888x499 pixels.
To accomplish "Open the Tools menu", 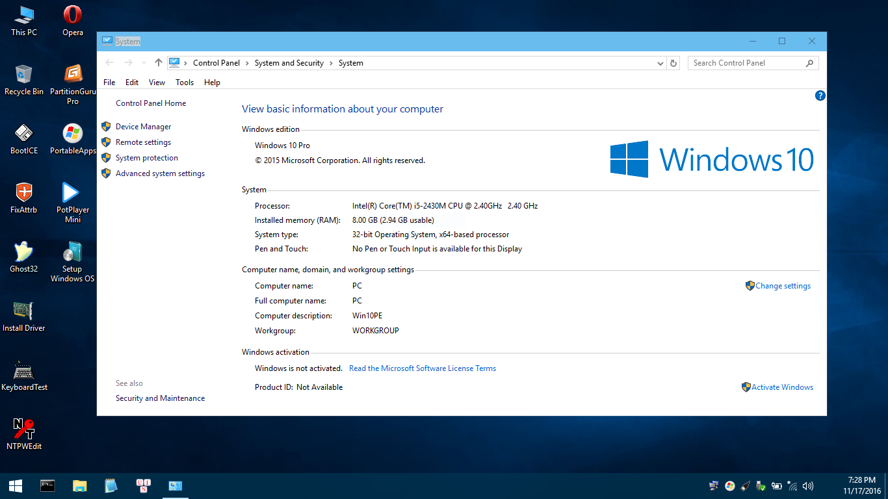I will [x=184, y=82].
